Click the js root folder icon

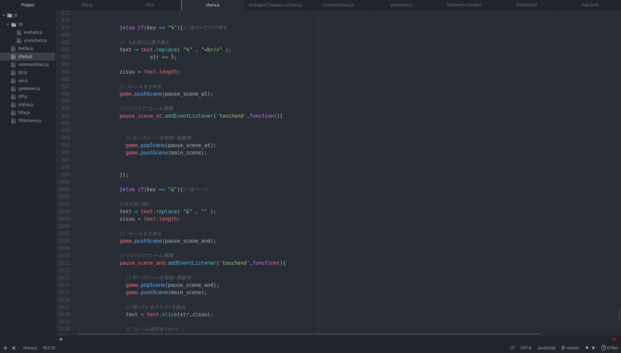pyautogui.click(x=10, y=15)
